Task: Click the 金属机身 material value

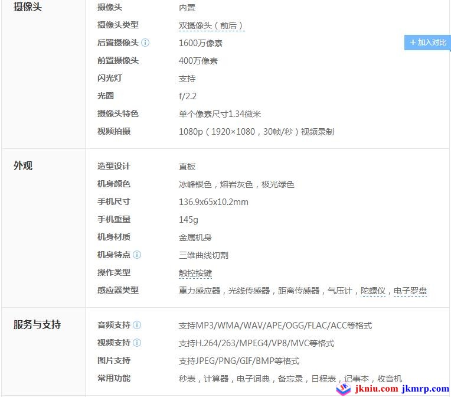Action: [x=195, y=237]
